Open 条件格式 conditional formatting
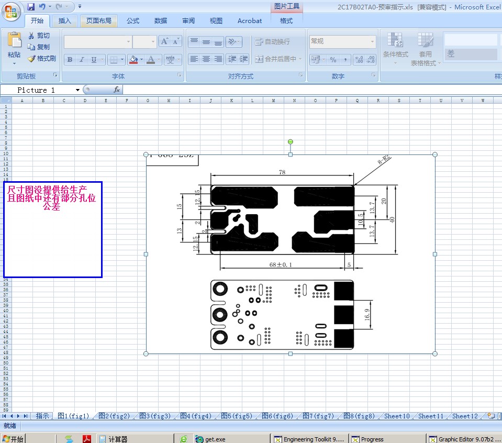The image size is (502, 443). (395, 48)
